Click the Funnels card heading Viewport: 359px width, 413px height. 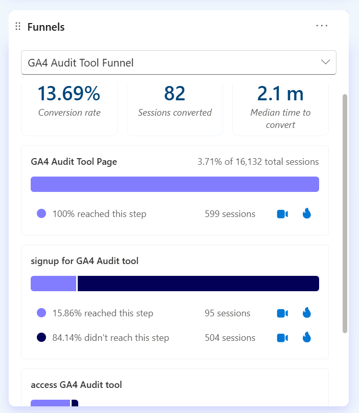pos(46,27)
